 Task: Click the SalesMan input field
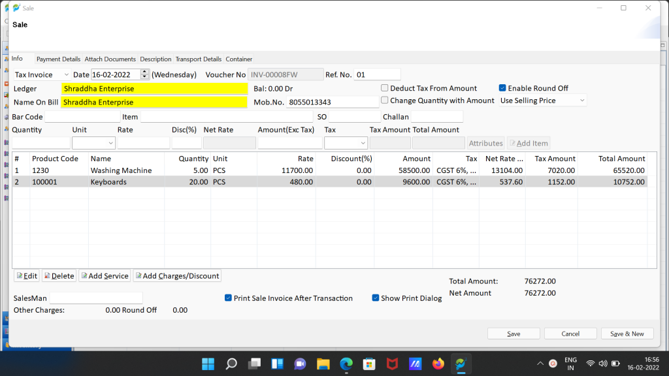pos(96,298)
